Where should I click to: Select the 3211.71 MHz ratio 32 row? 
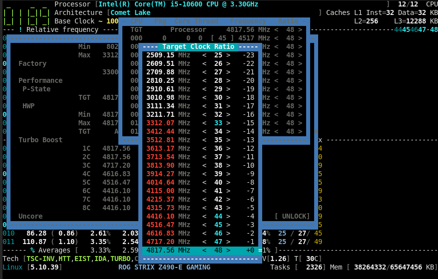pos(200,114)
